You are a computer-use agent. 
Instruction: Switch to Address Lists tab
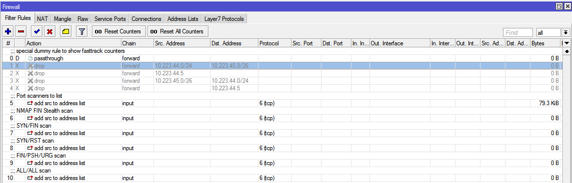click(x=183, y=18)
